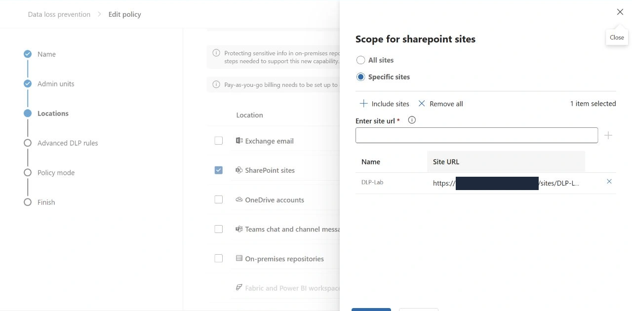Click inside the Enter site url field
This screenshot has height=311, width=632.
pyautogui.click(x=476, y=135)
